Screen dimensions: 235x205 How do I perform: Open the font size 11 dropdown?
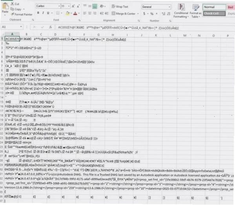[69, 6]
